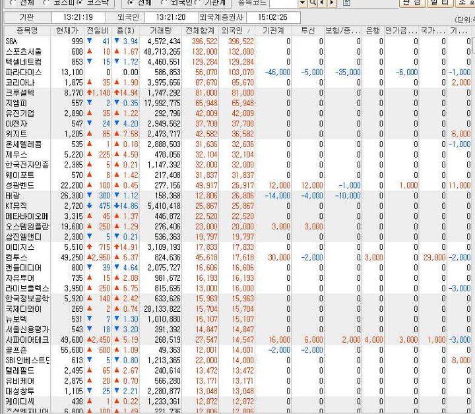Select the 외국인 investor radio button
Screen dimensions: 475x414
pos(164,3)
